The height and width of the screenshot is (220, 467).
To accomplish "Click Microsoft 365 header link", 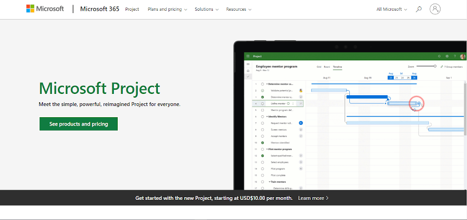I will (x=100, y=9).
